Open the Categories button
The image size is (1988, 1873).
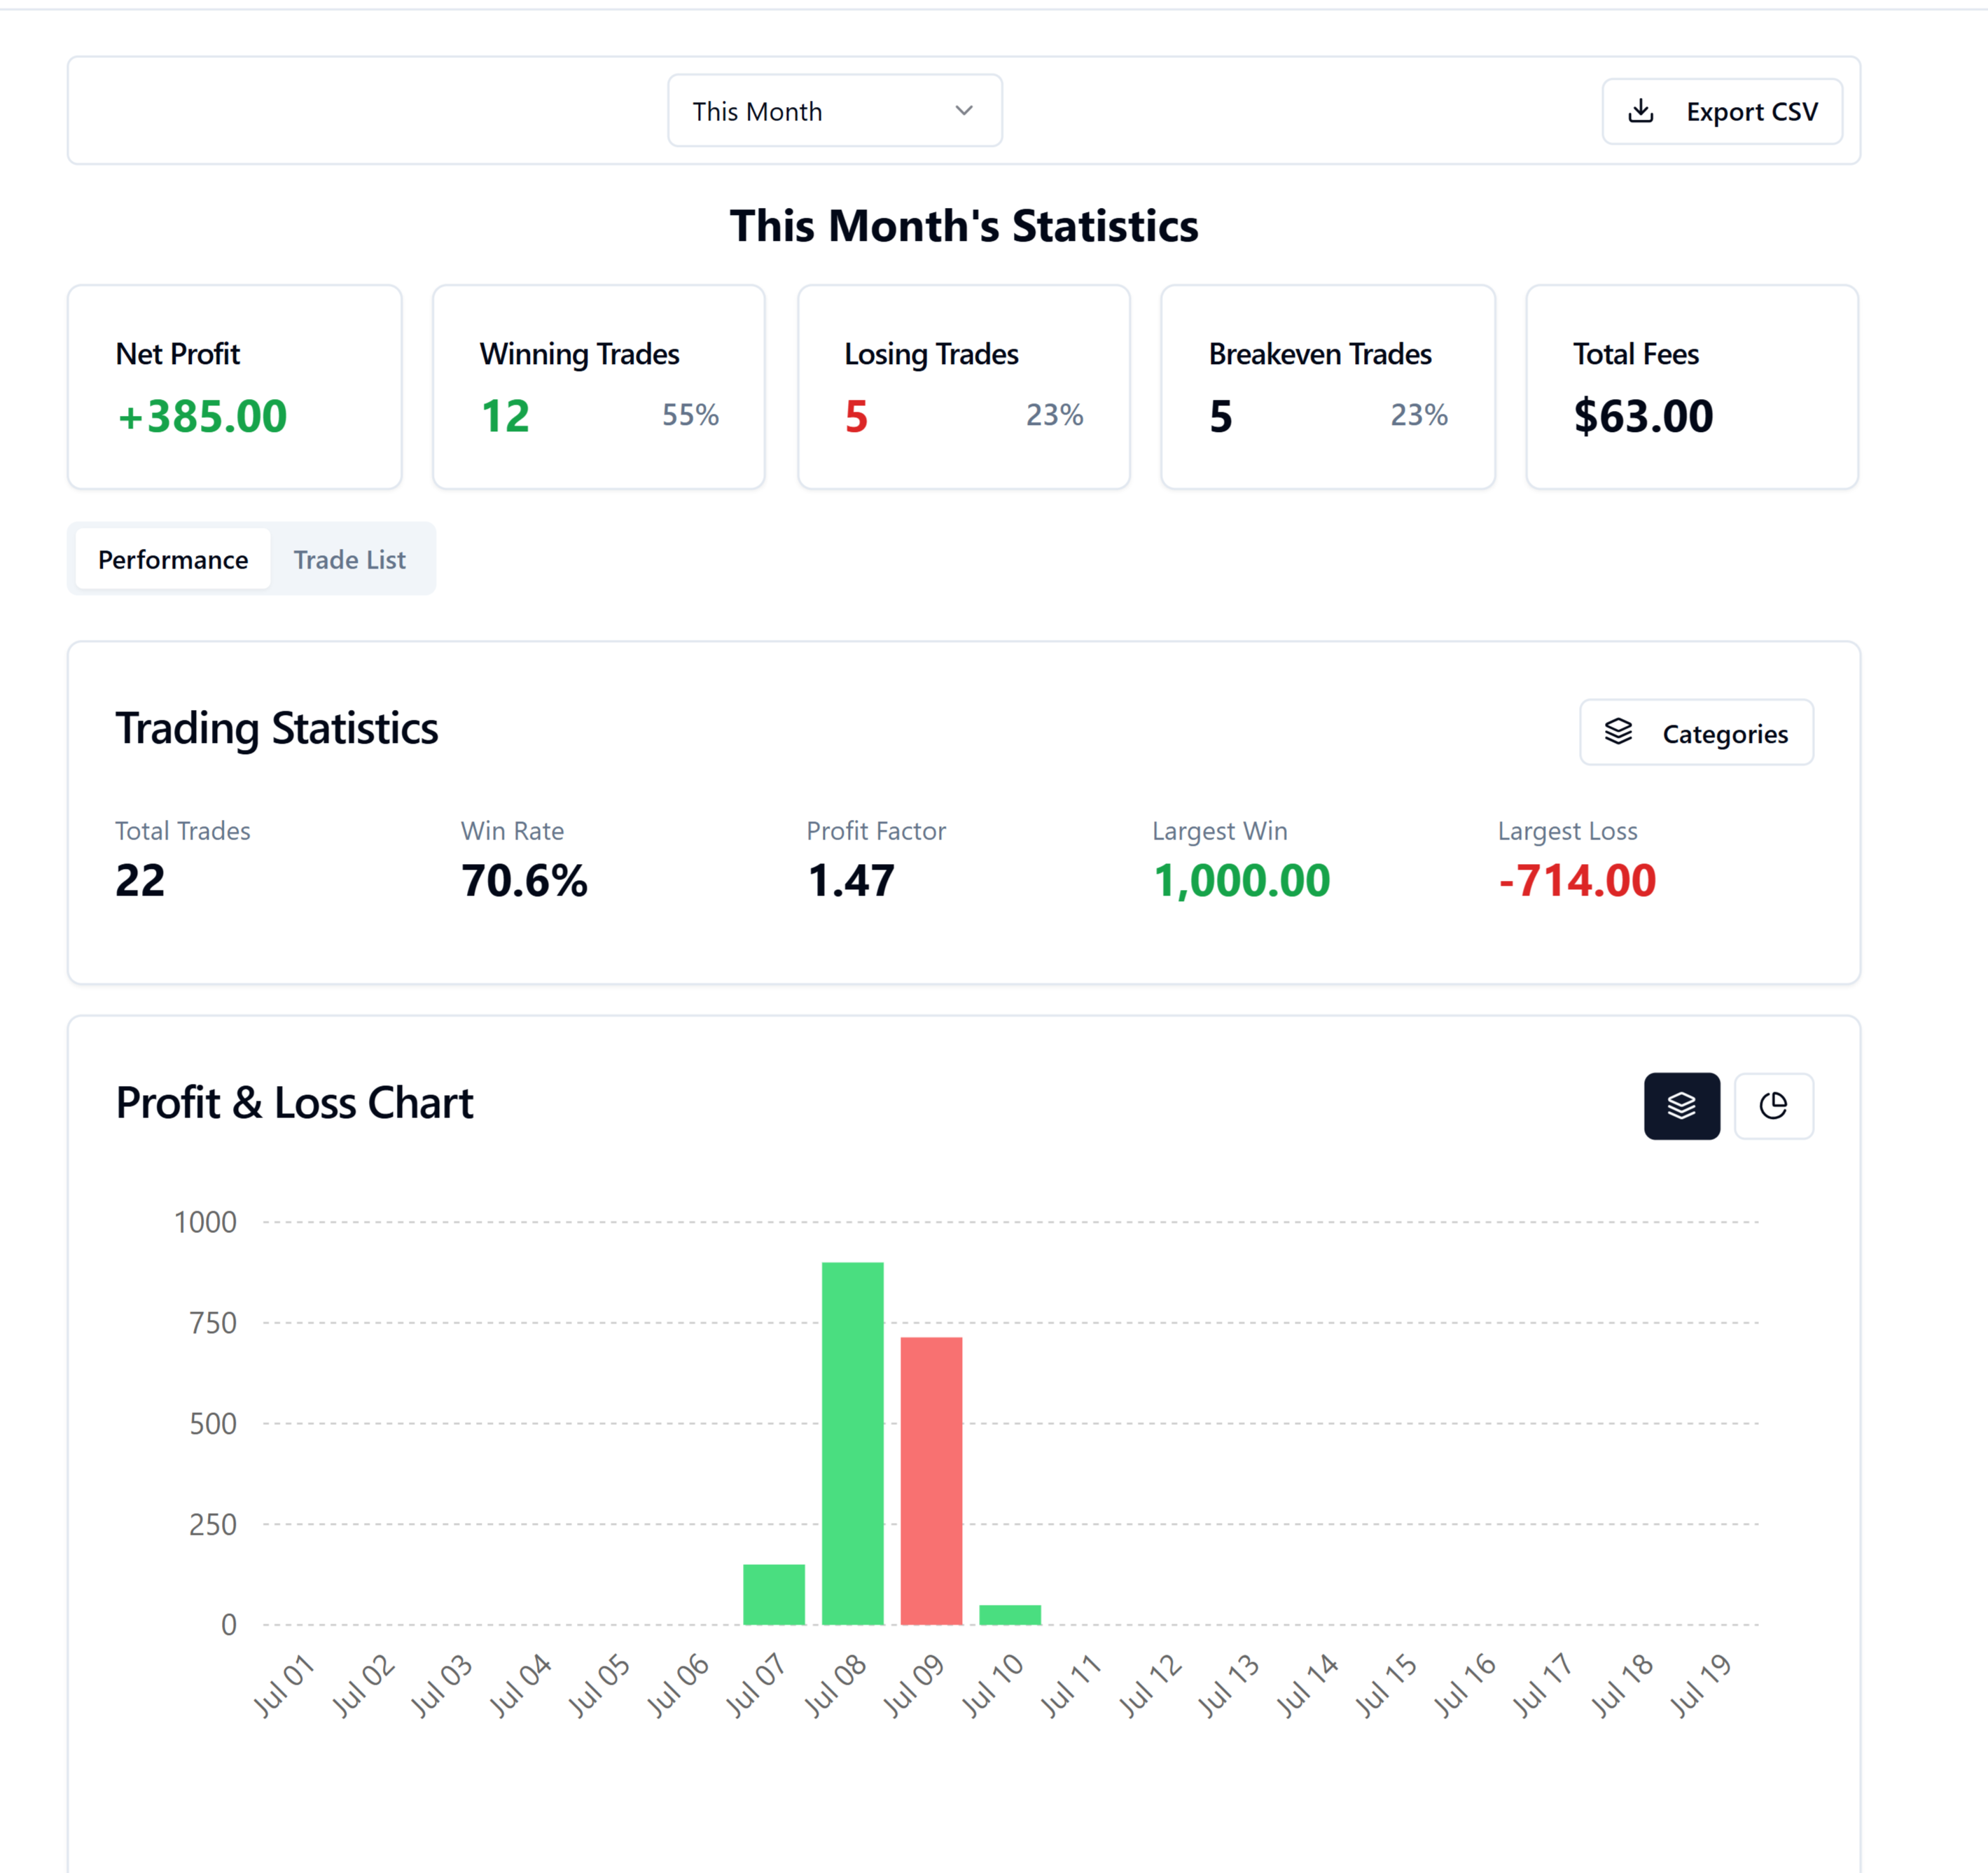pos(1696,733)
